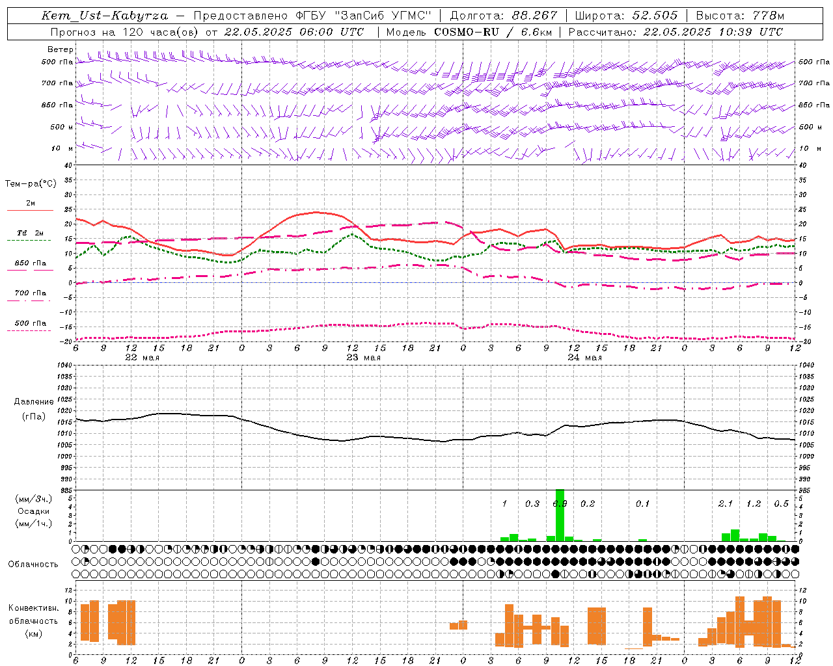This screenshot has width=833, height=666.
Task: Click the 850 гПа wind level label on left
Action: click(57, 105)
